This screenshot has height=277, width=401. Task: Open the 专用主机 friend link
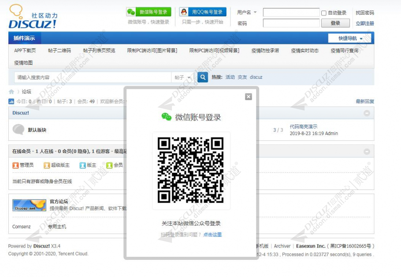tap(57, 226)
